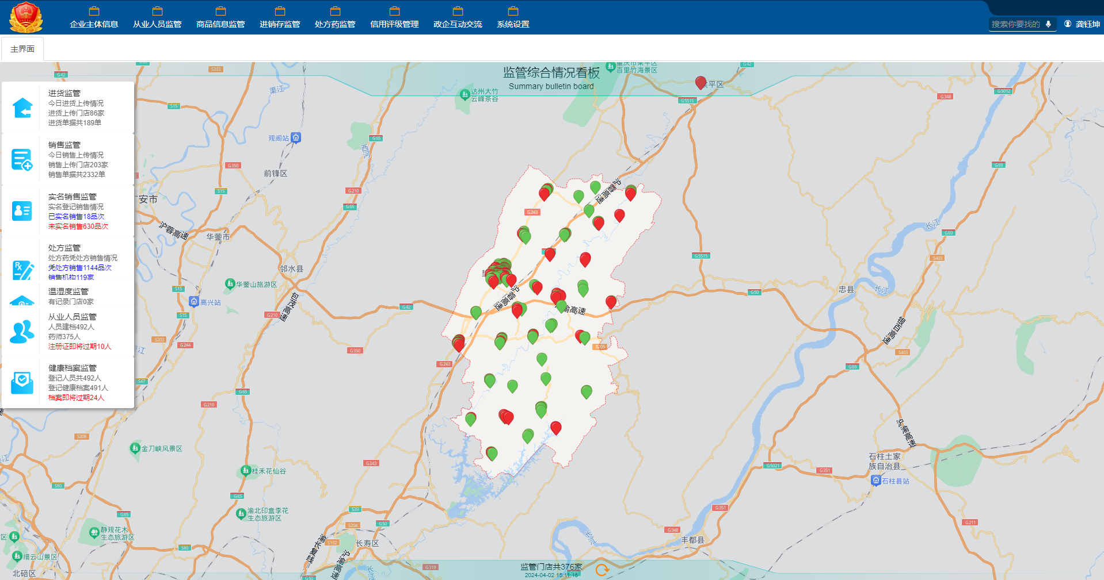Click the 金刀峡风景区 scenic icon

135,448
